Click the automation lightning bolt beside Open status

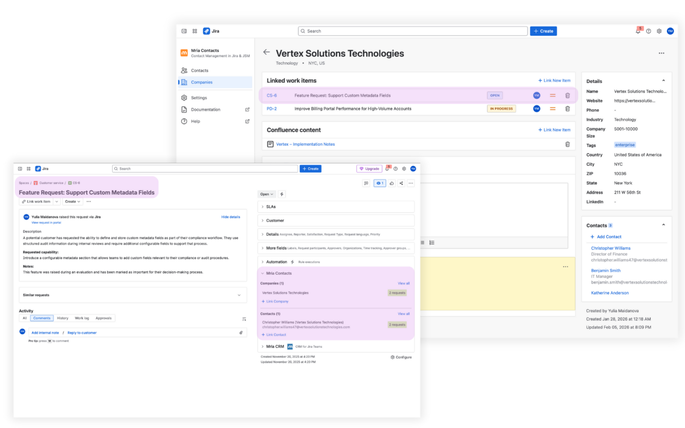pos(282,194)
